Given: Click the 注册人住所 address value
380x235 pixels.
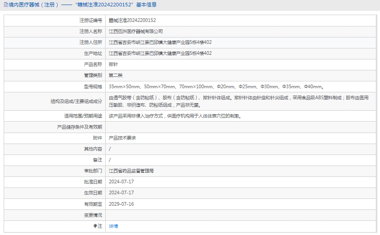Looking at the screenshot, I should pos(160,43).
